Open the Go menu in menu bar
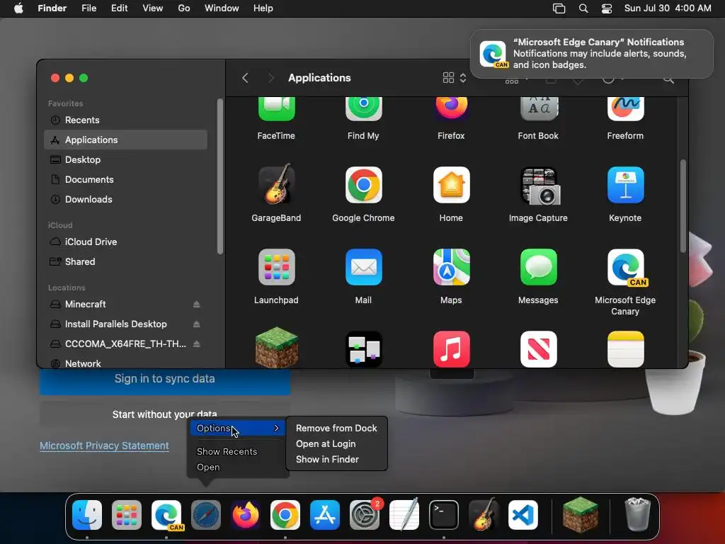This screenshot has width=725, height=544. [184, 8]
